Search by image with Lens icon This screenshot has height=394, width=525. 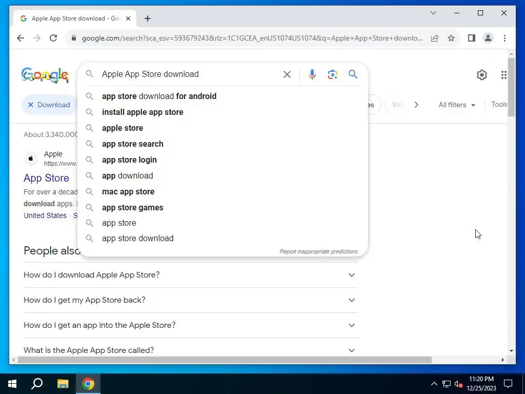coord(332,74)
